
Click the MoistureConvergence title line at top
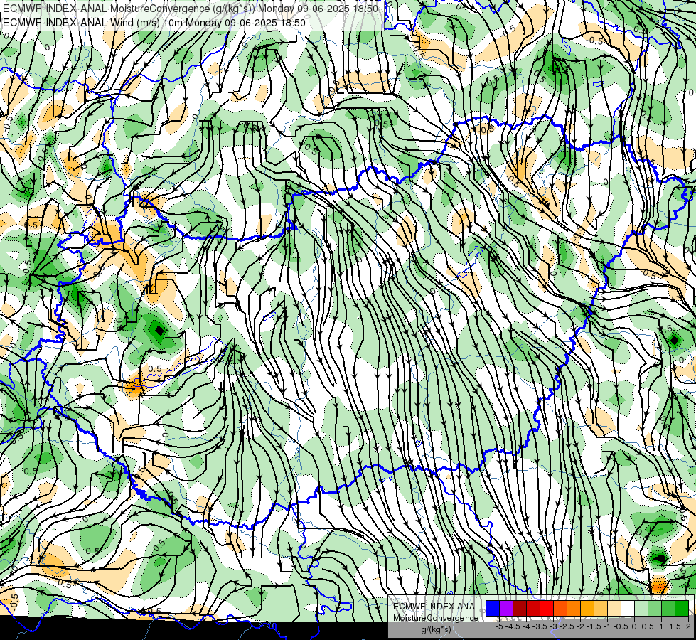point(191,9)
